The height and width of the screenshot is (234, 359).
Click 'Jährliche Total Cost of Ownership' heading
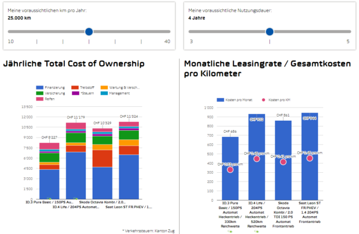(74, 64)
